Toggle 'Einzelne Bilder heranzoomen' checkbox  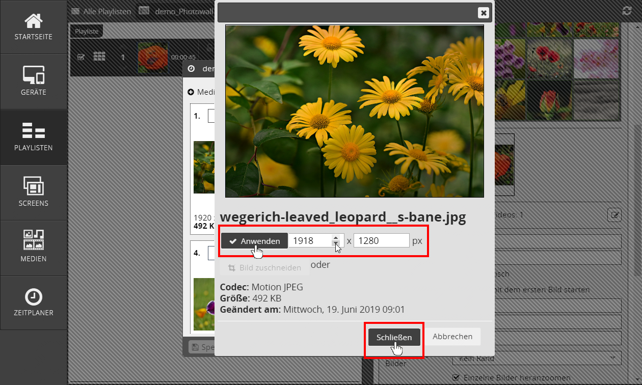[x=457, y=378]
